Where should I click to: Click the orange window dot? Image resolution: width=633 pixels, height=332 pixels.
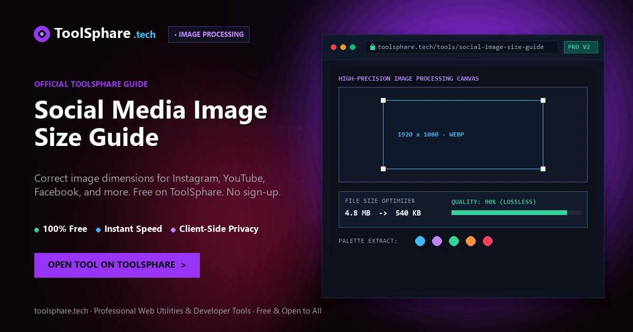point(343,47)
